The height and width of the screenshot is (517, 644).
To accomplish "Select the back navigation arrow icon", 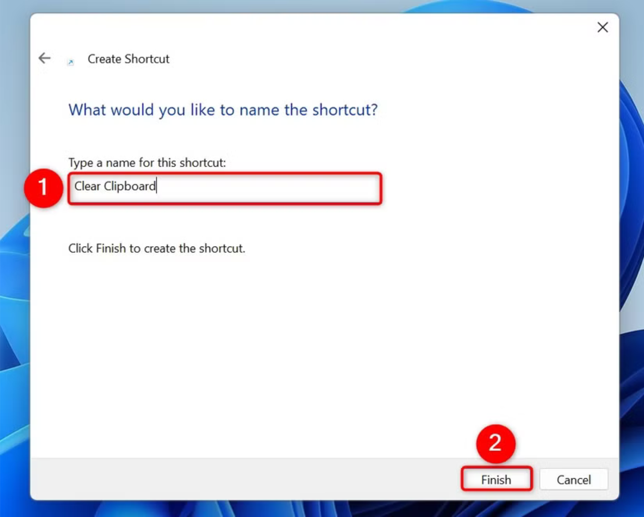I will (x=44, y=58).
